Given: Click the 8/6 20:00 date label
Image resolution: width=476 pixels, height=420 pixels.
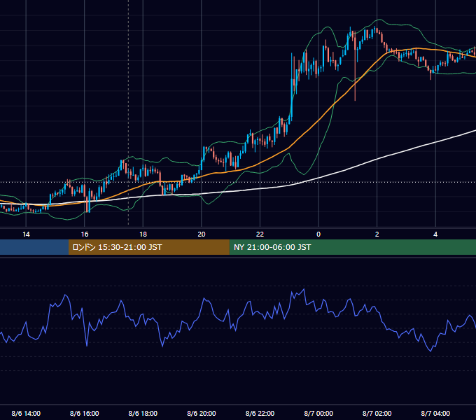Looking at the screenshot, I should [x=202, y=413].
